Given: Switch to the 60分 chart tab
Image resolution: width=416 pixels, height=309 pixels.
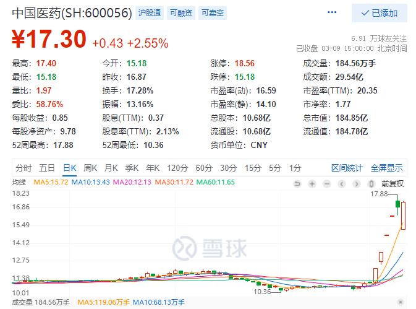Looking at the screenshot, I should (204, 168).
